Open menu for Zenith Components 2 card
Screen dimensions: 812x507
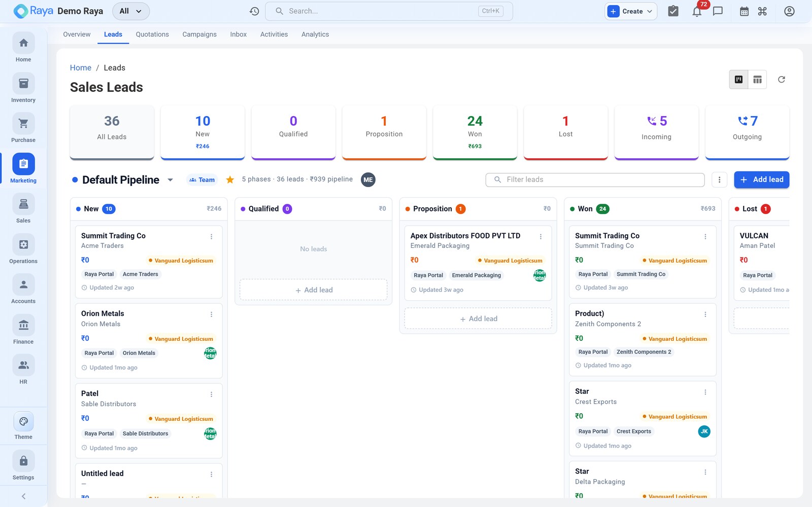[705, 315]
